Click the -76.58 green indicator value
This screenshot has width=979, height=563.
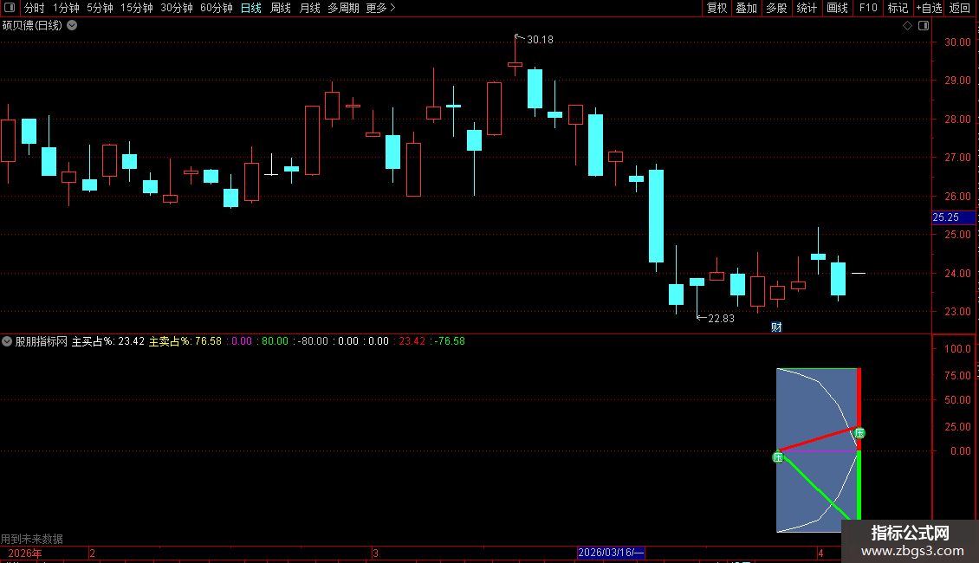coord(450,341)
